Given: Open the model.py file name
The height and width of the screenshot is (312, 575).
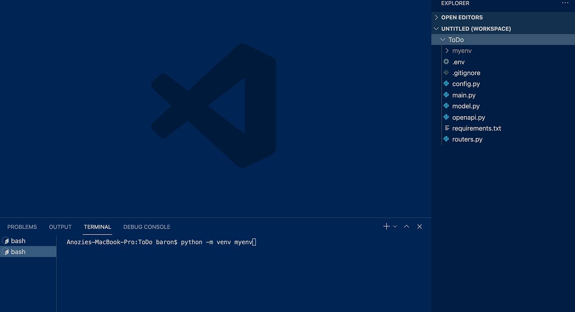Looking at the screenshot, I should (x=466, y=106).
